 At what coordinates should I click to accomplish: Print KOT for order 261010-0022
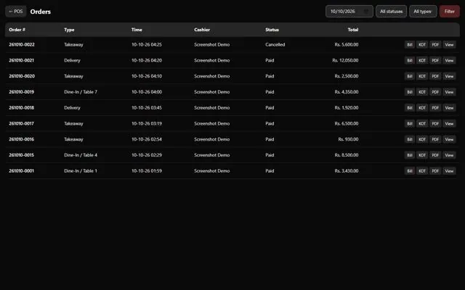422,45
